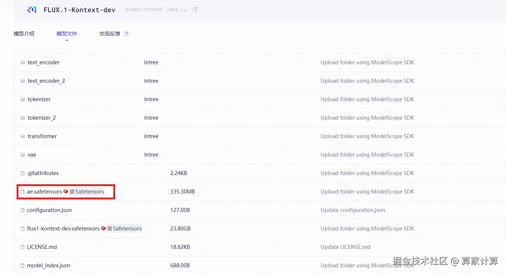The width and height of the screenshot is (506, 274).
Task: Open the Safetensors tag on flux1-kontext-dev.safetensors
Action: pos(124,229)
